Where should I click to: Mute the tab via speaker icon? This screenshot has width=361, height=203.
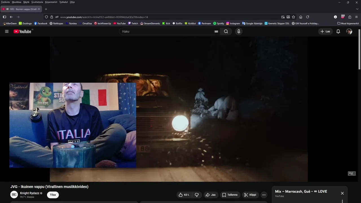7,9
